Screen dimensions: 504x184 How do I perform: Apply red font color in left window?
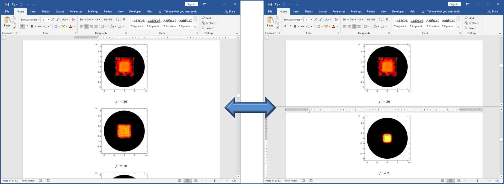71,26
